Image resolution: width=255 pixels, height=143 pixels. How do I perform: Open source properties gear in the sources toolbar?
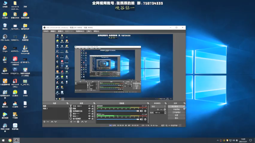tap(78, 122)
